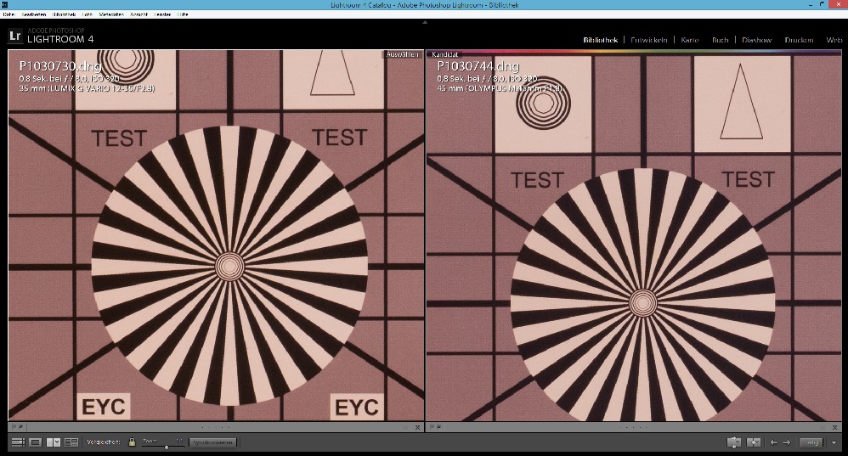Click the Make Select icon

[x=753, y=442]
